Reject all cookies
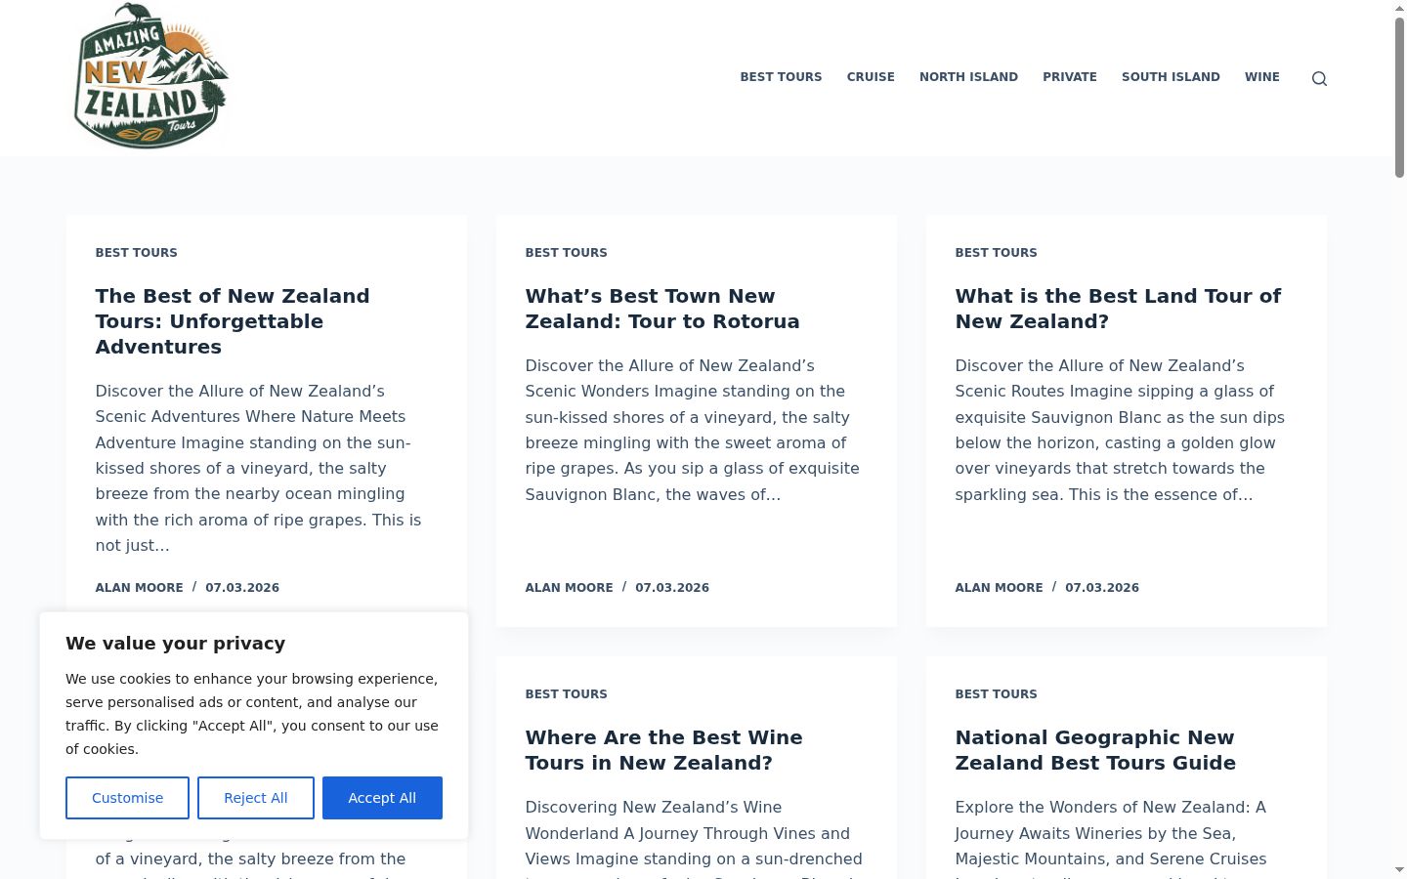The width and height of the screenshot is (1407, 879). tap(256, 798)
